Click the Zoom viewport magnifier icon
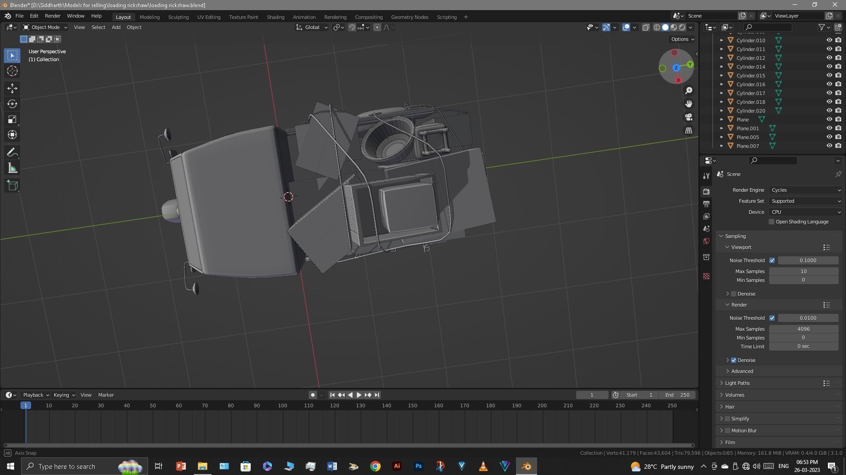The width and height of the screenshot is (846, 475). (689, 91)
